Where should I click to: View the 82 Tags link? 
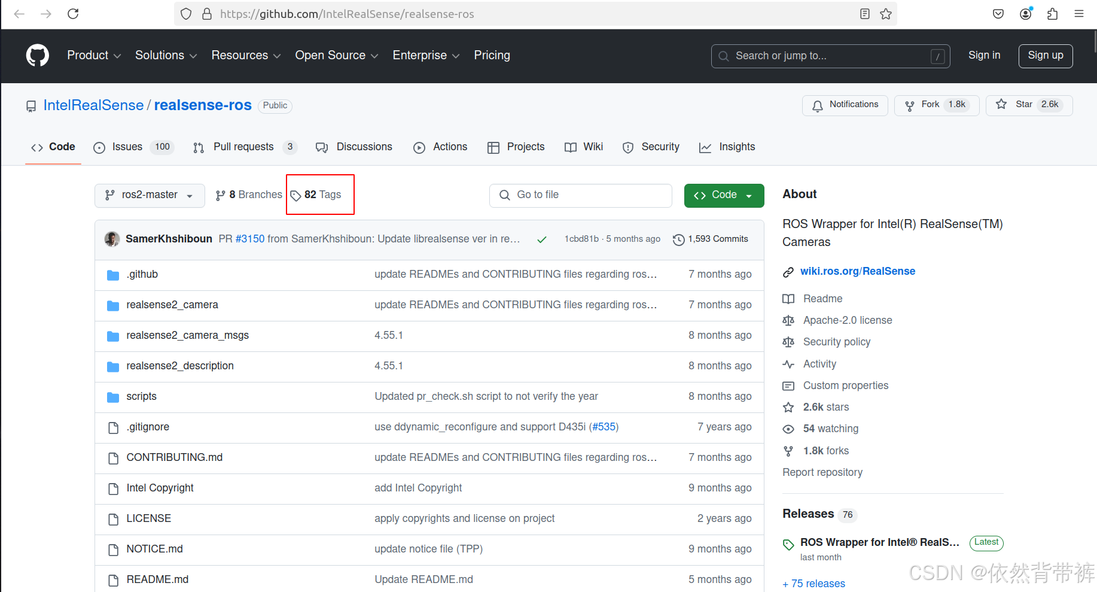(x=316, y=195)
